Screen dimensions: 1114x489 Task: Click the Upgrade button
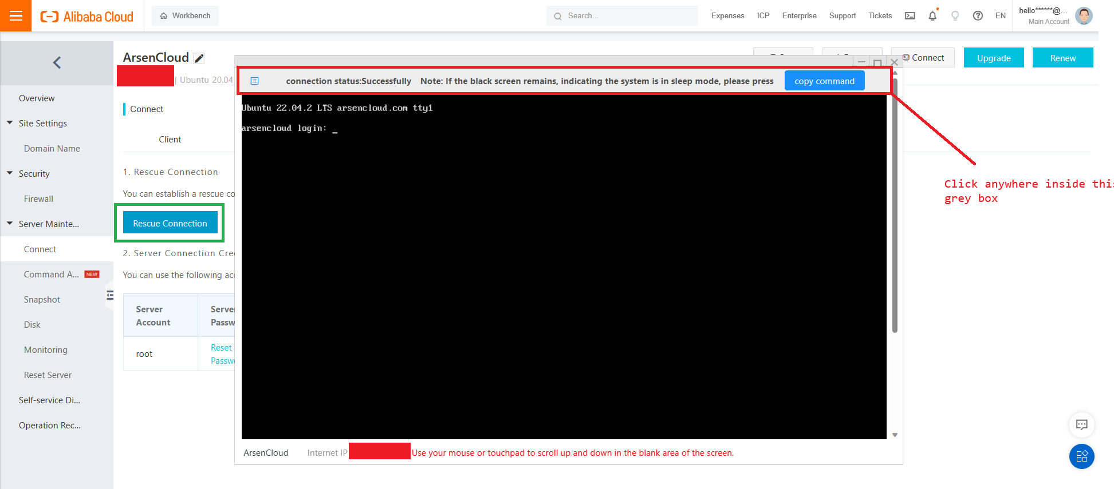click(x=994, y=58)
